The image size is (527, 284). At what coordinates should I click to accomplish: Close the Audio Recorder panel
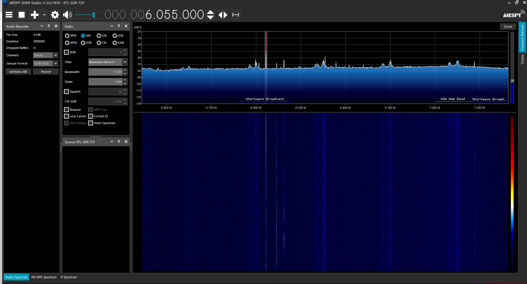point(56,26)
